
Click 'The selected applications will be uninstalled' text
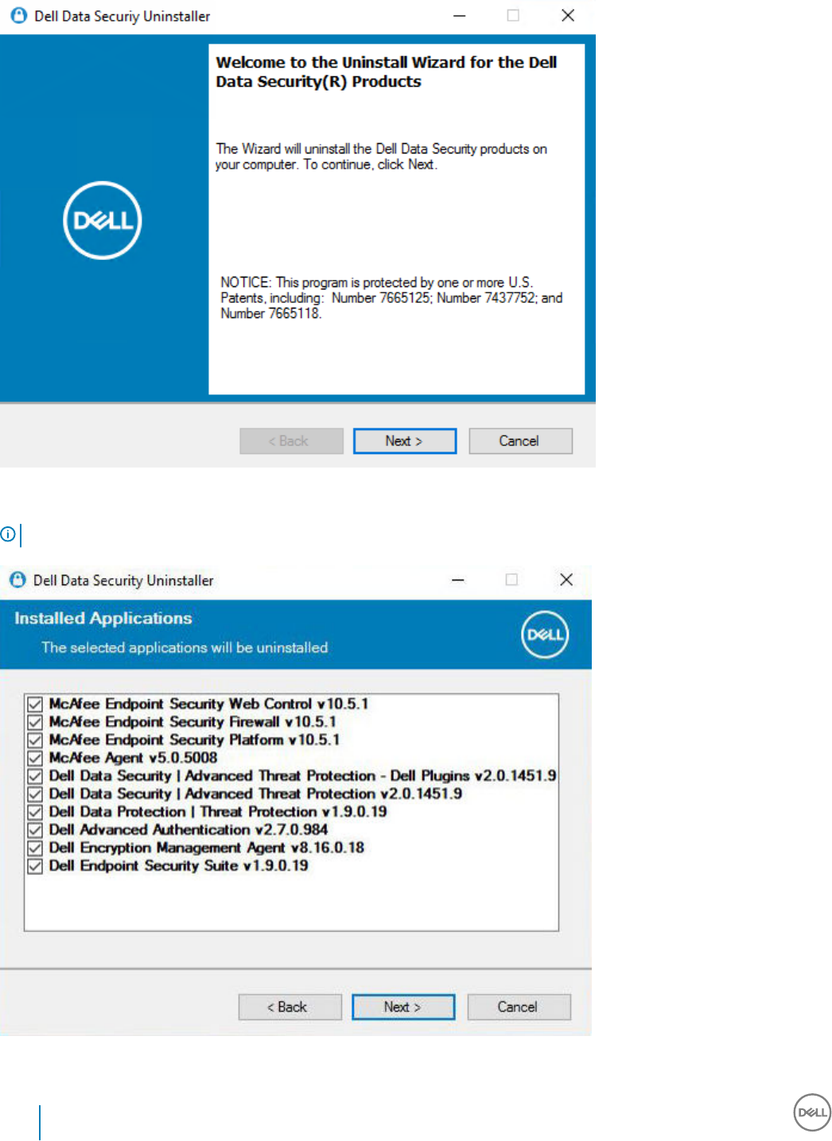coord(185,648)
